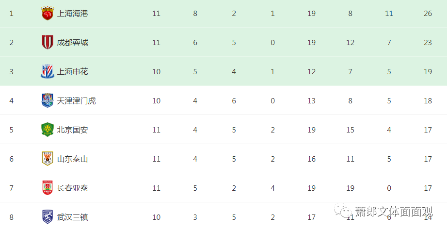
Task: Click the Wuhan Three Towns (武汉三镇) logo
Action: (48, 217)
